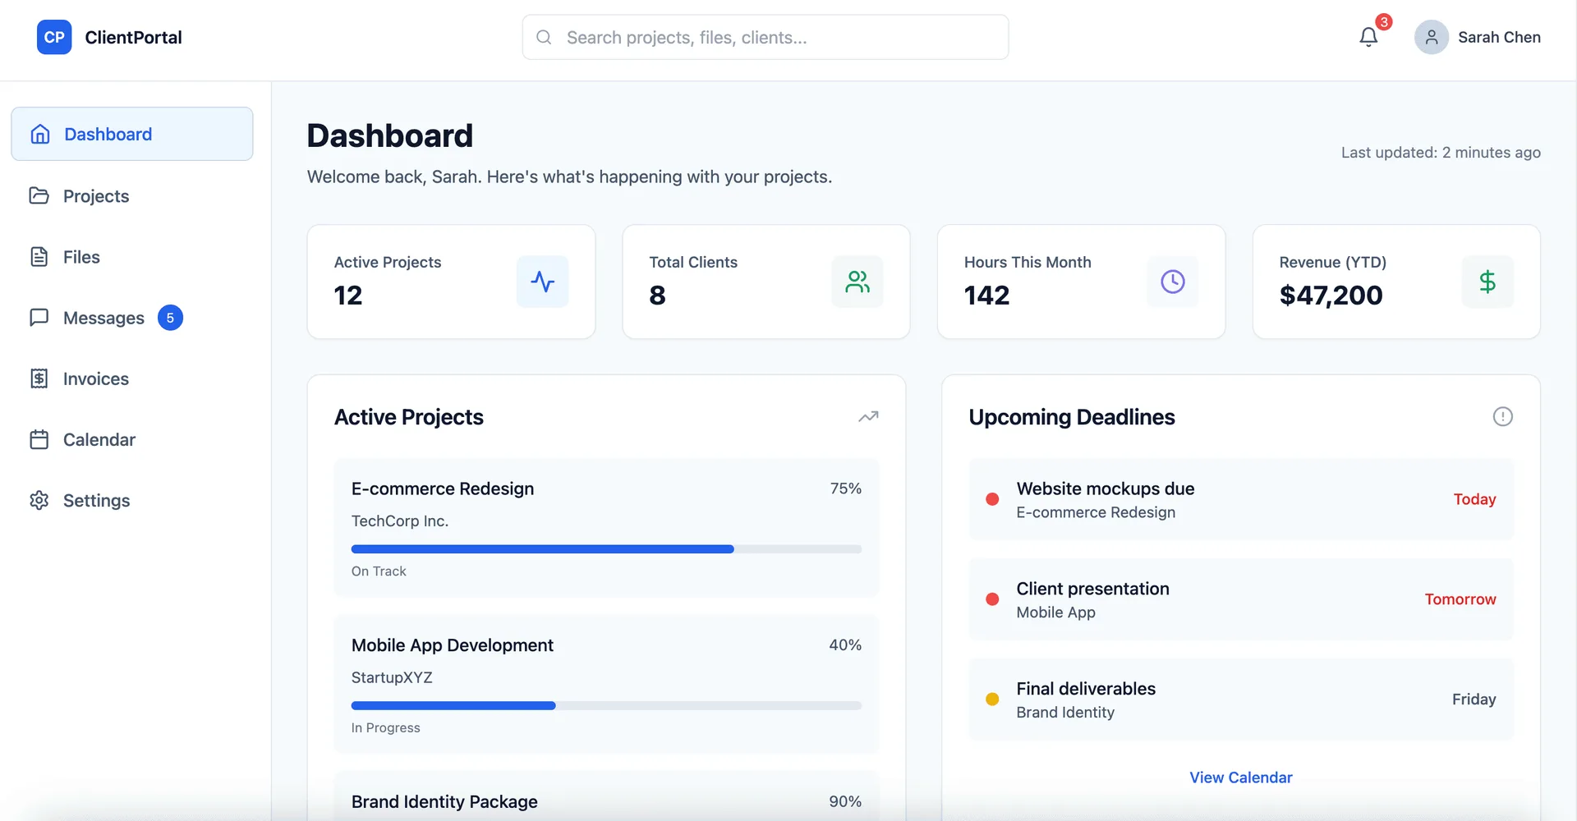1577x821 pixels.
Task: Open Files from the sidebar
Action: point(132,257)
